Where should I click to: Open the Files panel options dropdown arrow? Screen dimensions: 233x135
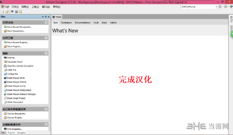click(x=43, y=16)
